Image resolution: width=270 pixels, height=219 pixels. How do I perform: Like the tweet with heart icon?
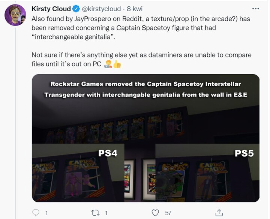coord(155,213)
